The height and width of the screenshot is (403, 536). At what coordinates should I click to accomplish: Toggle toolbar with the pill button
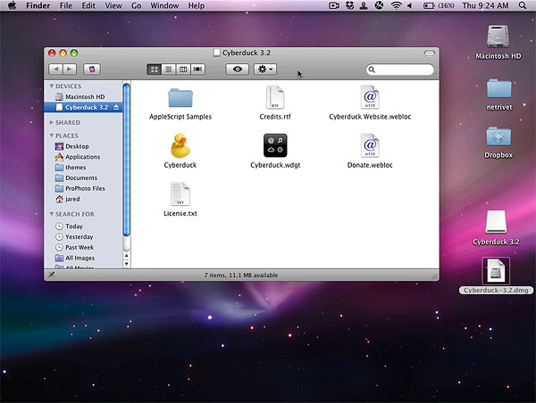point(430,53)
